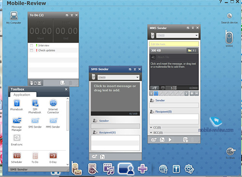Viewport: 242px width, 177px height.
Task: Open the text format T button in MMS
Action: pyautogui.click(x=154, y=88)
